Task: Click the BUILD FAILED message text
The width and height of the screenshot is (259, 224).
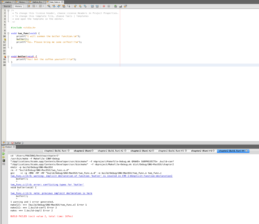Action: tap(42, 216)
